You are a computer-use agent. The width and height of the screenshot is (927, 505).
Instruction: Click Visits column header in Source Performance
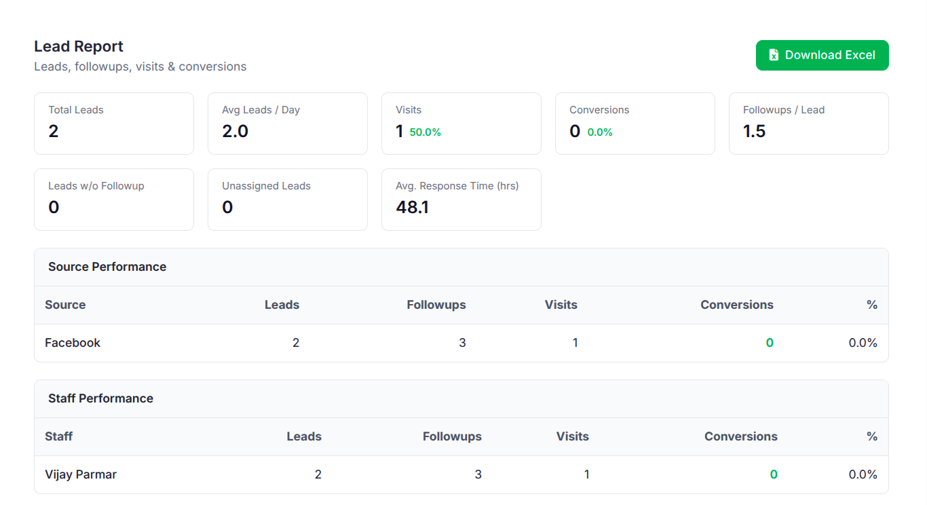(x=561, y=305)
